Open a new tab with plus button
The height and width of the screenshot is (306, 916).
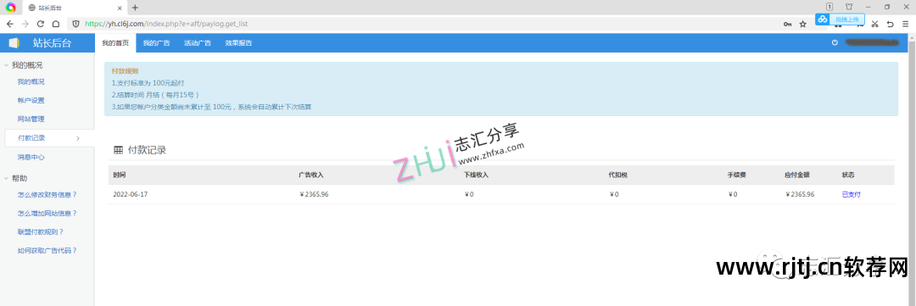135,8
